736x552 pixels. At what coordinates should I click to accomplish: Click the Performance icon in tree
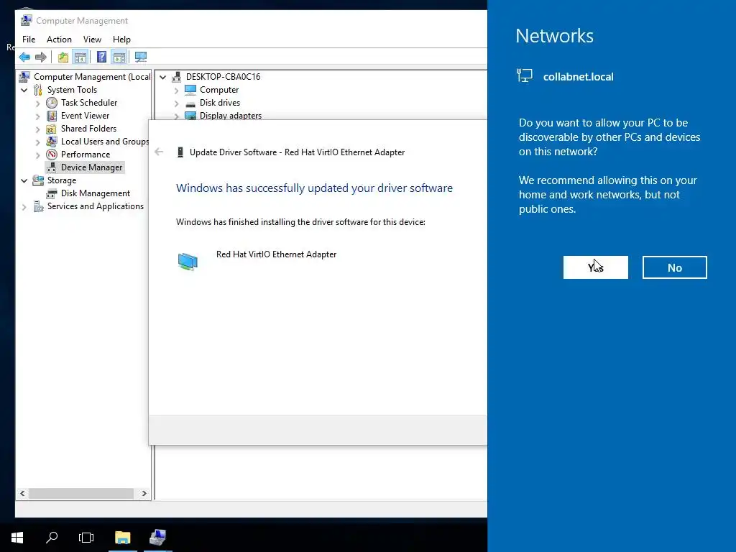coord(52,155)
